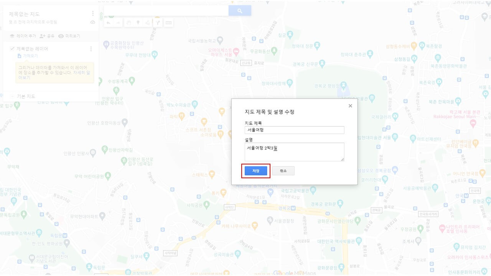Image resolution: width=491 pixels, height=276 pixels.
Task: Open the 제목없는 레이어 layer options menu
Action: [x=91, y=49]
